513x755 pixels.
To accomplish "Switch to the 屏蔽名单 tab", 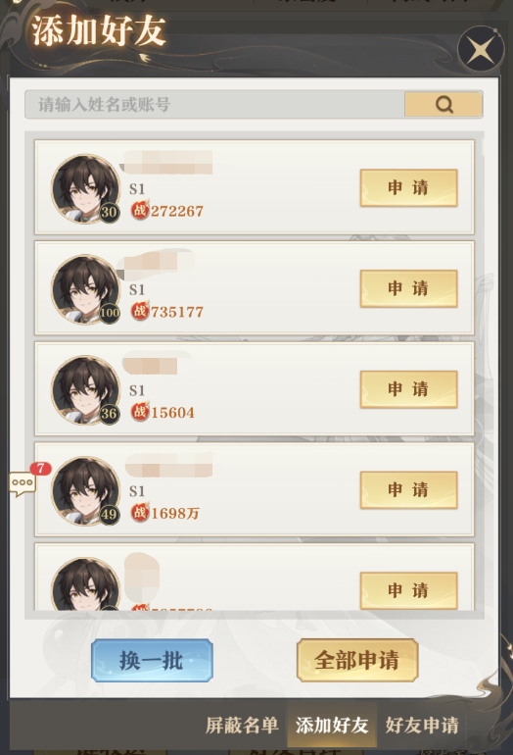I will click(x=242, y=726).
